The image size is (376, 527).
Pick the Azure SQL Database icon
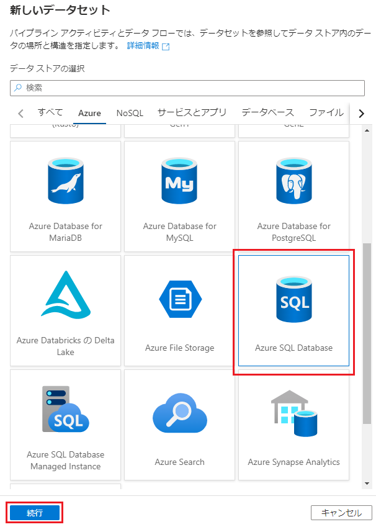[x=293, y=299]
